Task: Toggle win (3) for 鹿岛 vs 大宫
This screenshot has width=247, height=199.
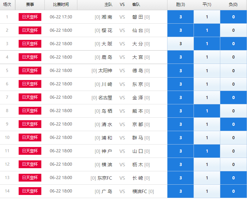Action: coord(181,57)
